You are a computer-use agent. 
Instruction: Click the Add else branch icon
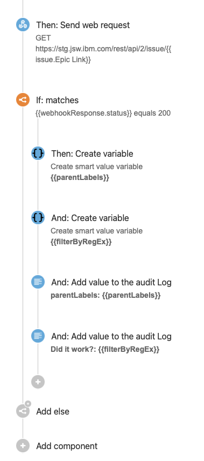click(x=23, y=411)
